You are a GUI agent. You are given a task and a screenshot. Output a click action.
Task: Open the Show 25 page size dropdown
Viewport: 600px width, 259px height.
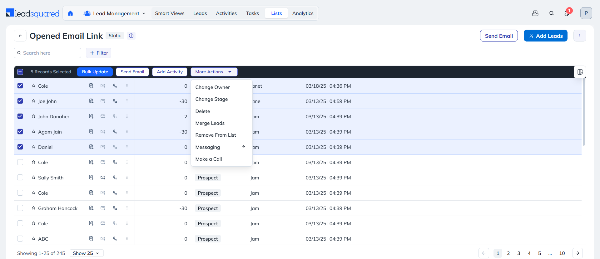(86, 253)
